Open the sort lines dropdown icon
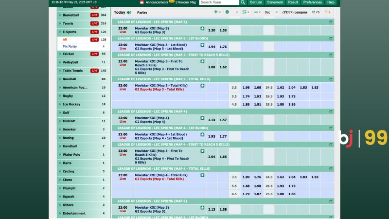 [246, 12]
